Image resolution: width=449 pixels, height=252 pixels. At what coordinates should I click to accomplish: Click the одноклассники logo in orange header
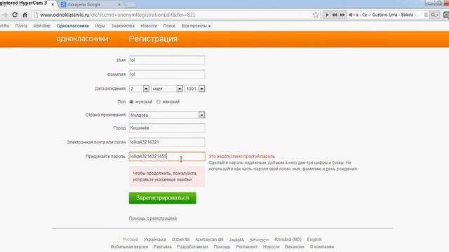[x=82, y=38]
